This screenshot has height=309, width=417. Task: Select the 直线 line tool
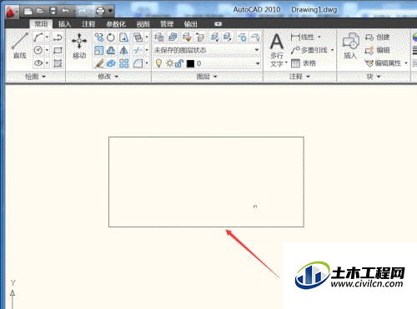20,45
